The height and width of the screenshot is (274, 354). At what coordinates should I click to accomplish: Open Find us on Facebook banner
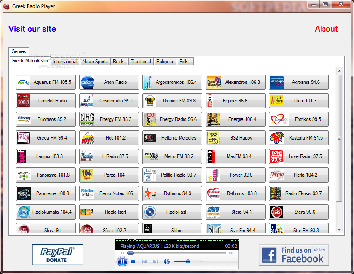(294, 255)
